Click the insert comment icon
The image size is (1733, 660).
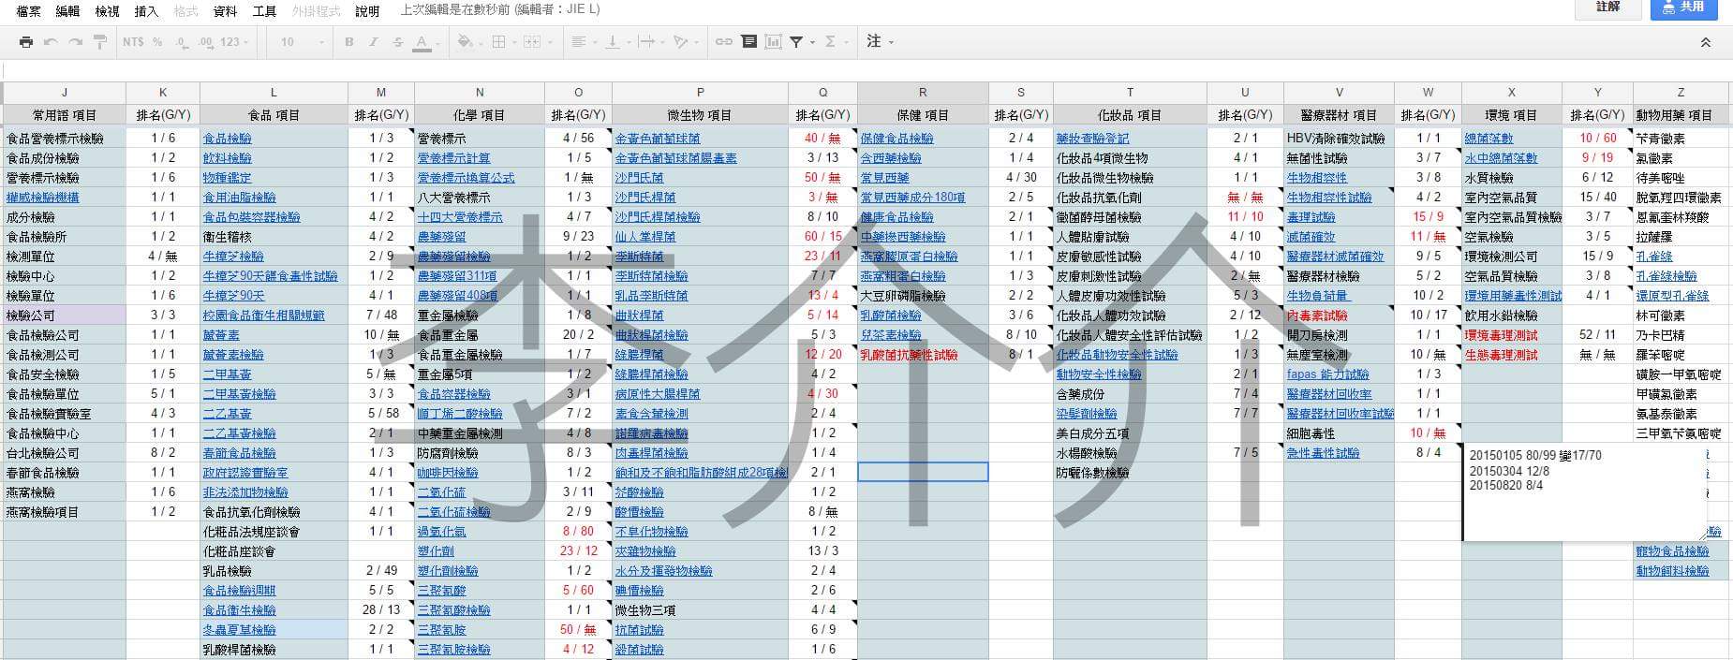tap(748, 42)
